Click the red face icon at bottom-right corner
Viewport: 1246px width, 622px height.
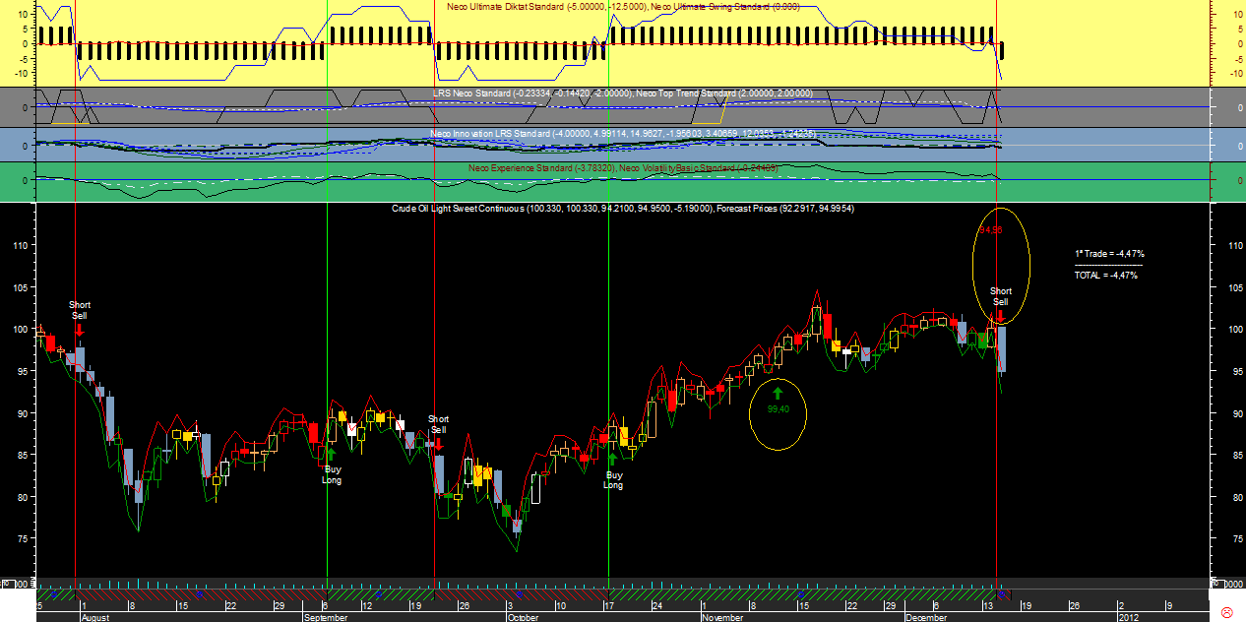1227,612
